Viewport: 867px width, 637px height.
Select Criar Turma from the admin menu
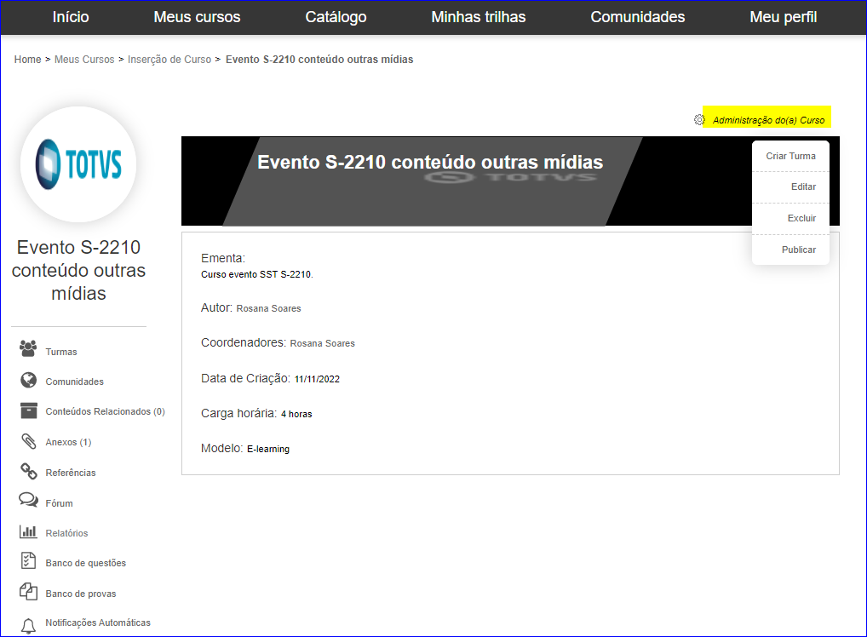pyautogui.click(x=790, y=156)
